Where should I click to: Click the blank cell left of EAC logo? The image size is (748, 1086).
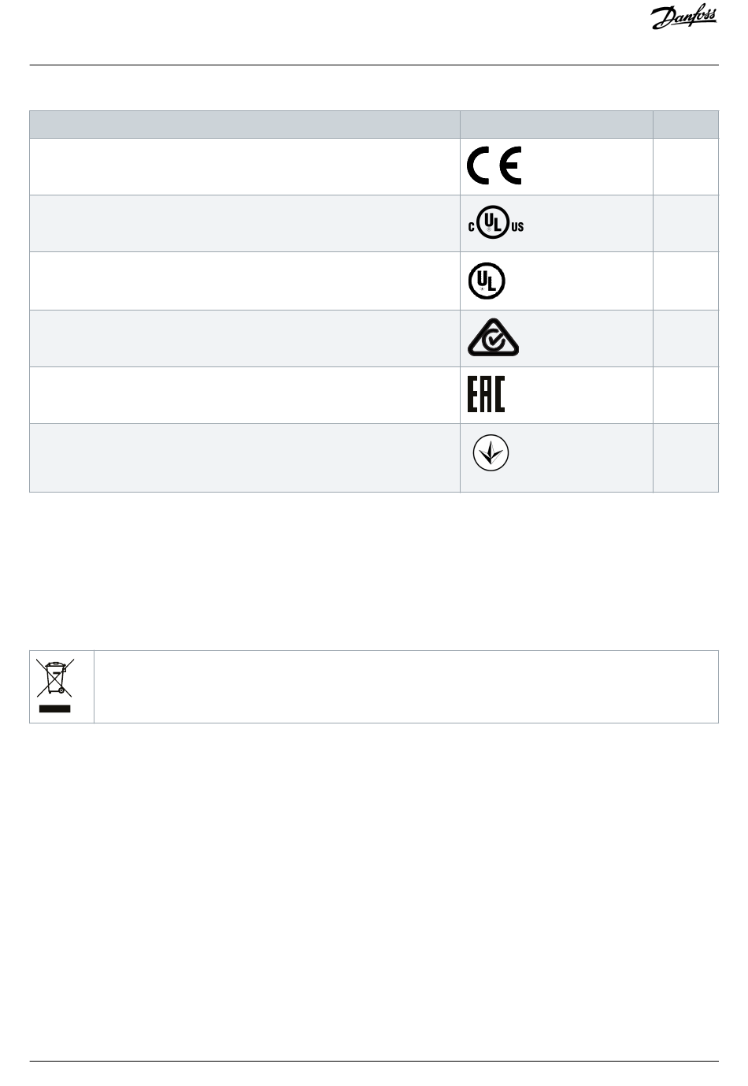pos(245,395)
